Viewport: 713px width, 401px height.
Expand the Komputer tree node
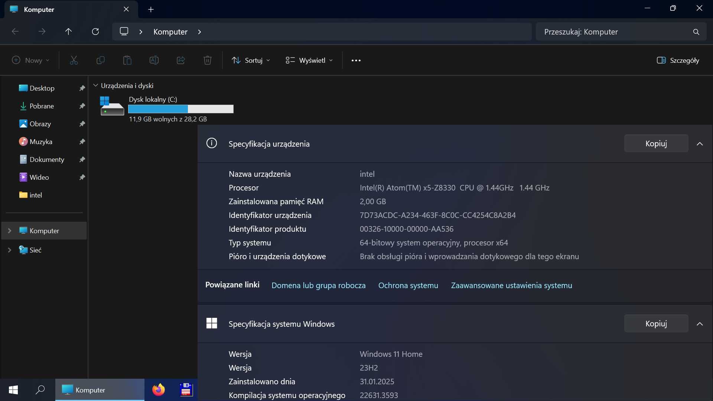pyautogui.click(x=10, y=231)
